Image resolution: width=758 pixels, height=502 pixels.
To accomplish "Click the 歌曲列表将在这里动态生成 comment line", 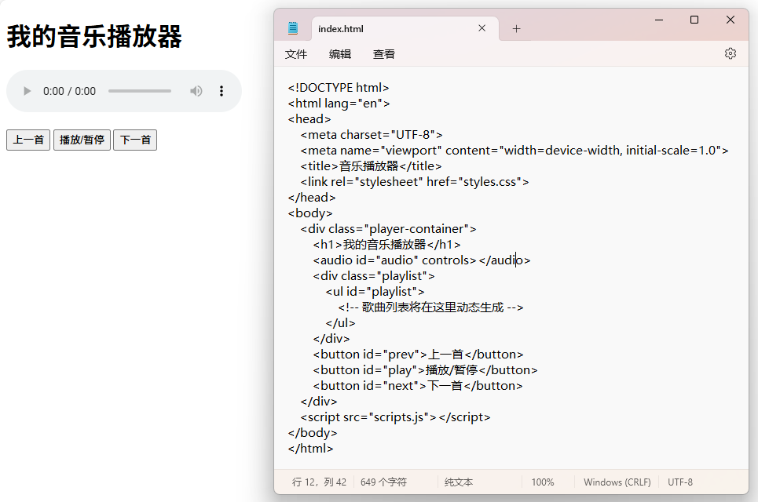I will point(430,307).
